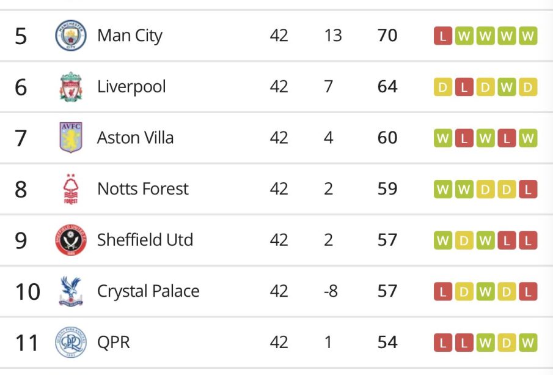Click the QPR club badge
Screen dimensions: 553x375
click(71, 342)
